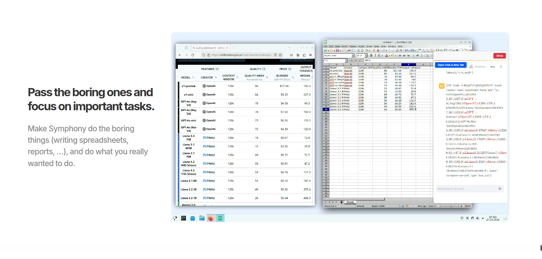Click the Calc zoom slider

(451, 206)
